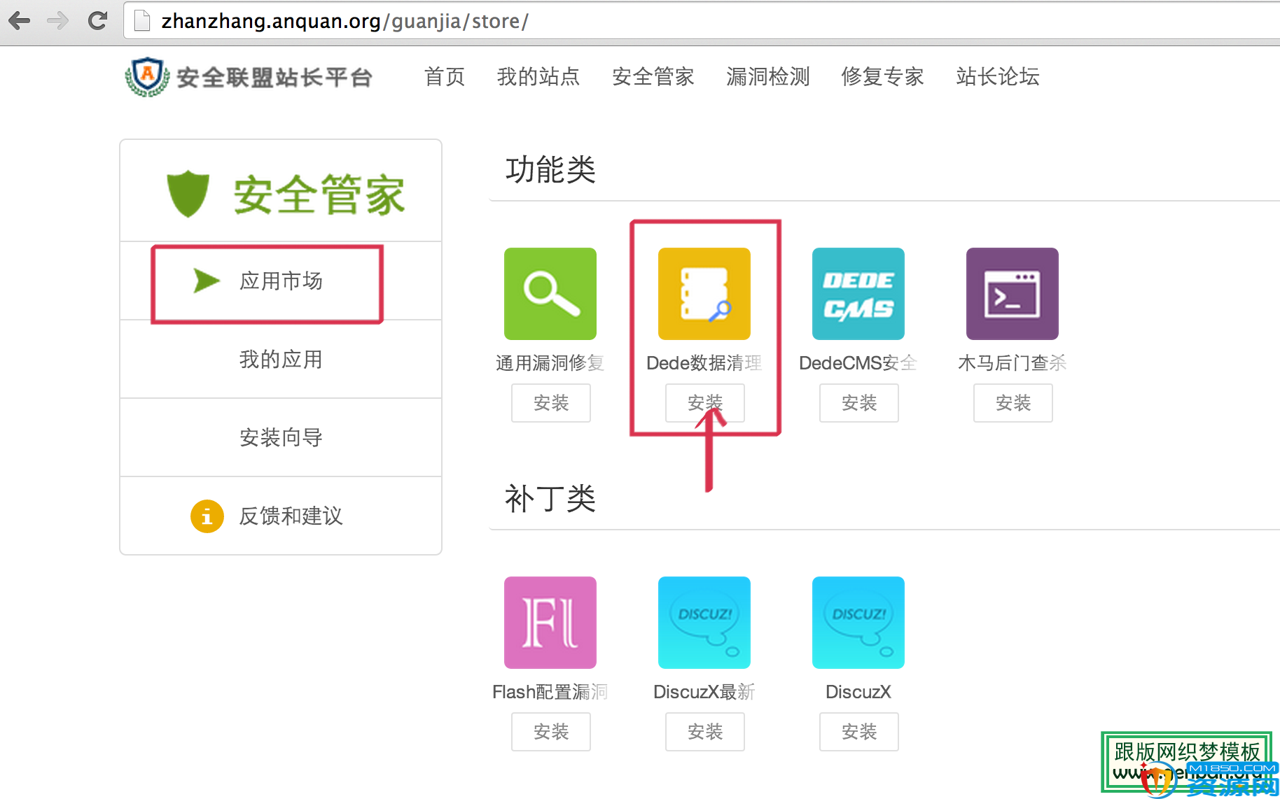
Task: Click the browser forward arrow
Action: (58, 21)
